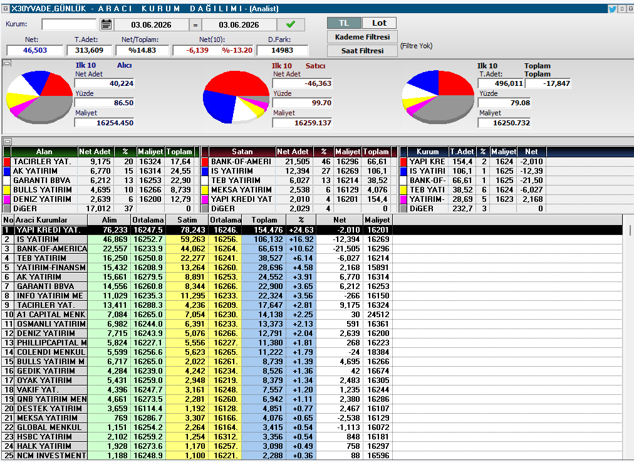Click the Net value field 46,503

[x=35, y=50]
